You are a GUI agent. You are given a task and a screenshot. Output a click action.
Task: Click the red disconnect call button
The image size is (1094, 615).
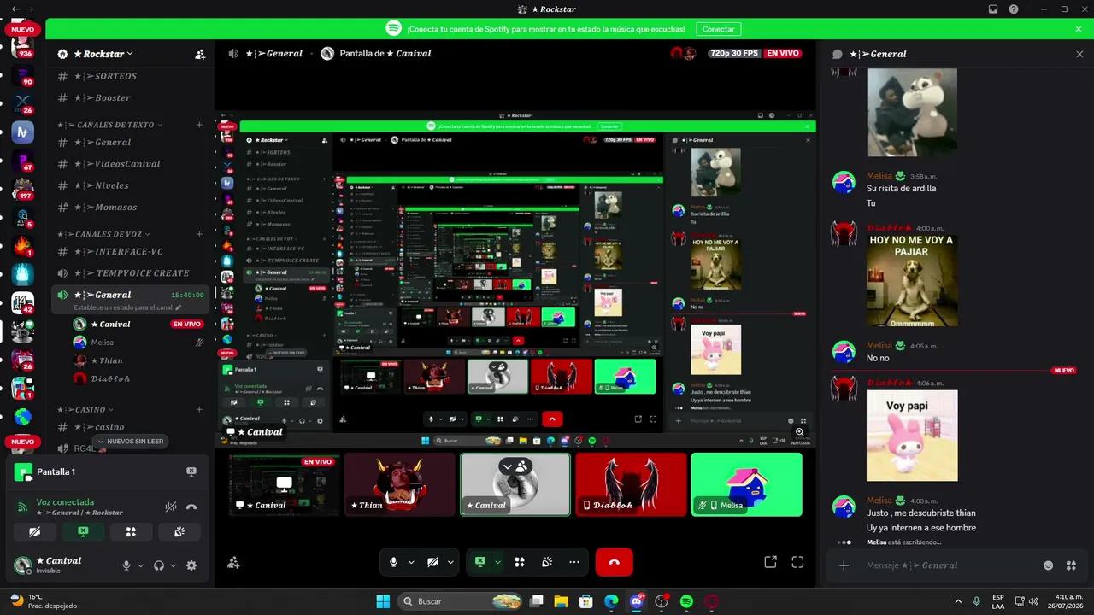(614, 562)
